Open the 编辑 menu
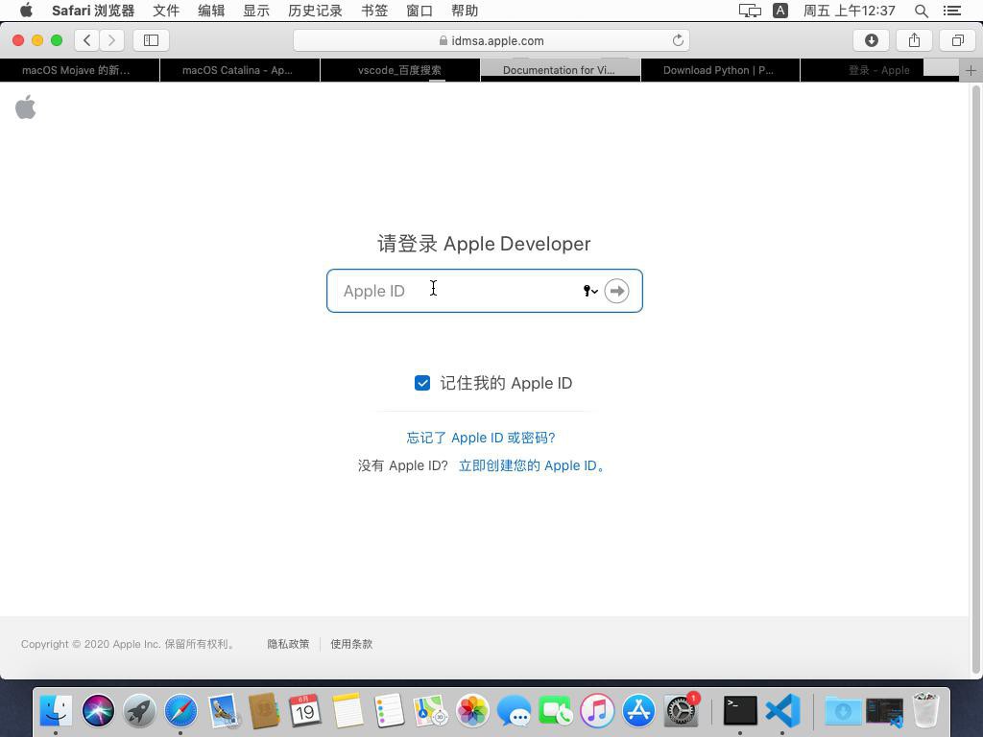The image size is (983, 737). click(211, 11)
